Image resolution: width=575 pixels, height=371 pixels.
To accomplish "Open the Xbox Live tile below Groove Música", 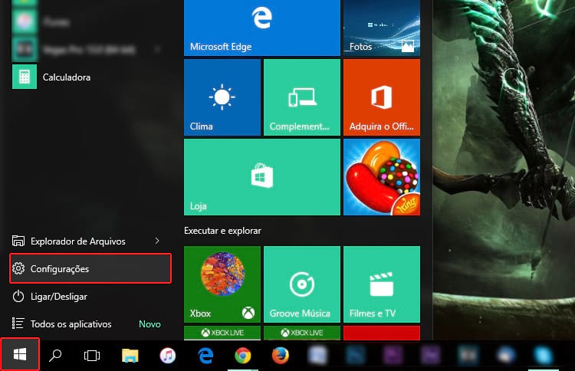I will (302, 333).
